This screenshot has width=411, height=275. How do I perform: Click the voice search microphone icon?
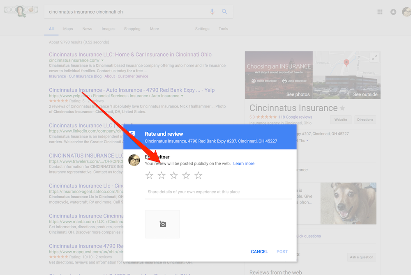212,11
